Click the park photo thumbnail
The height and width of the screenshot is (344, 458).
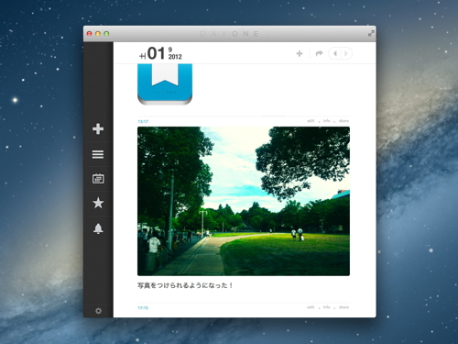tap(244, 201)
